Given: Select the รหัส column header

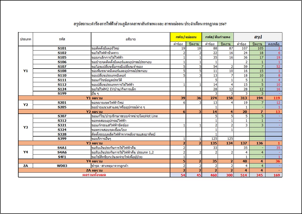Looking at the screenshot, I should pos(62,39).
